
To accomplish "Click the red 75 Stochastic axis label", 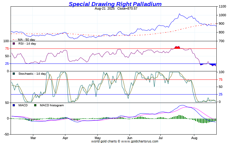I will [x=221, y=79].
